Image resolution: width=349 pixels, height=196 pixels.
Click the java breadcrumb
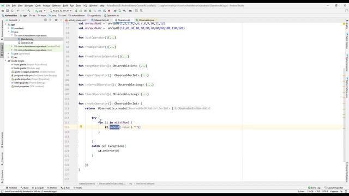(x=52, y=16)
